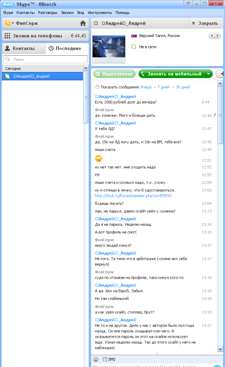Screen dimensions: 225x367
Task: Click Верхний Тагил, Россия location text
Action: click(159, 36)
